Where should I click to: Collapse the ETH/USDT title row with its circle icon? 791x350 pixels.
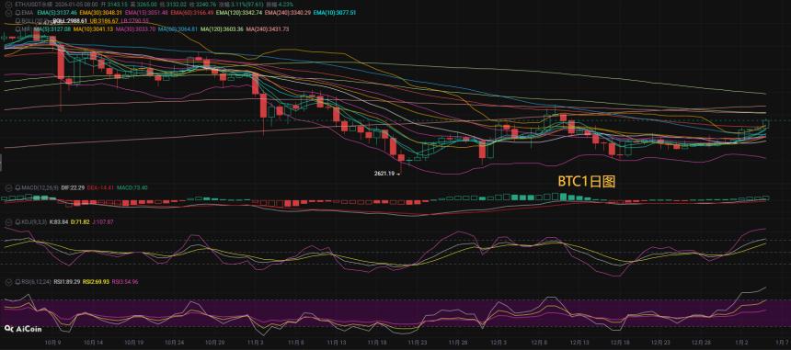[9, 5]
